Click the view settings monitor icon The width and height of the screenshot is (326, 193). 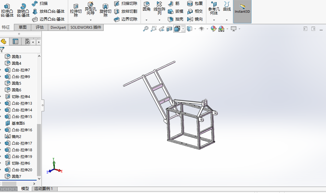234,29
